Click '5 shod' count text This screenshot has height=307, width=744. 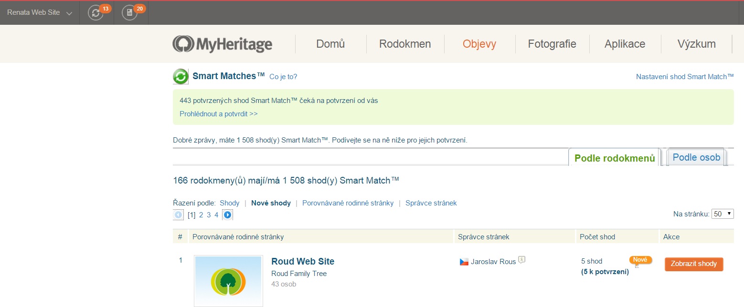tap(592, 261)
